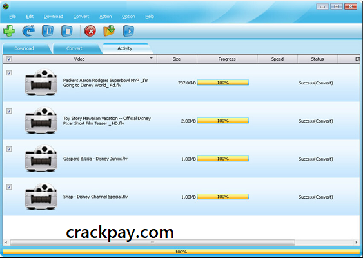Click the overall 100% progress bar at bottom
Viewport: 363px width, 258px height.
[x=181, y=252]
